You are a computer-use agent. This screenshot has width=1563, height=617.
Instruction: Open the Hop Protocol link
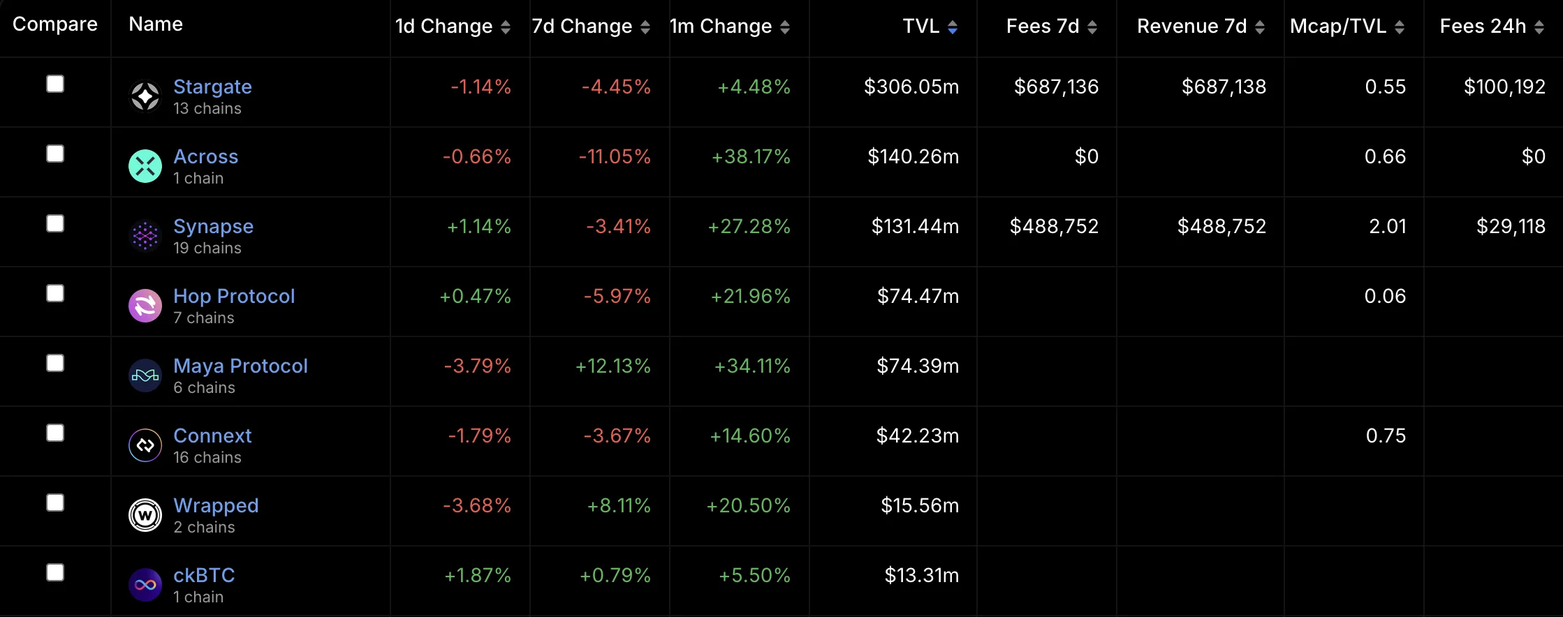(x=234, y=296)
